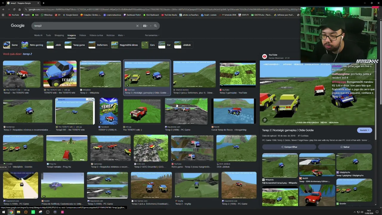Open the large Nostalgic gameplay preview image
382x215 pixels.
317,93
